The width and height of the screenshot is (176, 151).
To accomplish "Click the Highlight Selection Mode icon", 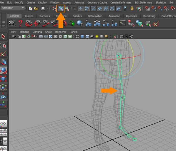I will 139,9.
